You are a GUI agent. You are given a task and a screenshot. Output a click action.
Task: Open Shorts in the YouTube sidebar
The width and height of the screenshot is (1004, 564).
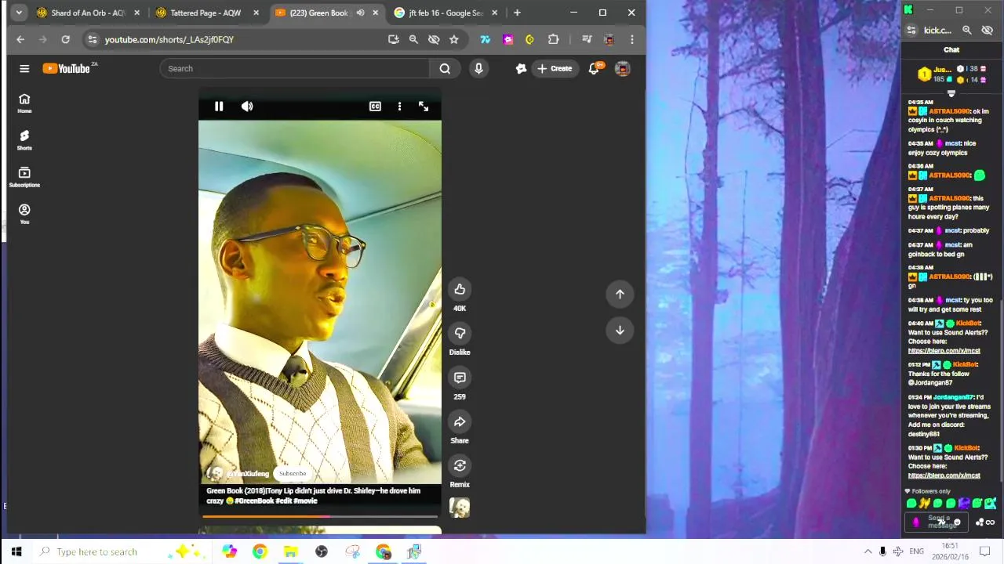pyautogui.click(x=24, y=139)
